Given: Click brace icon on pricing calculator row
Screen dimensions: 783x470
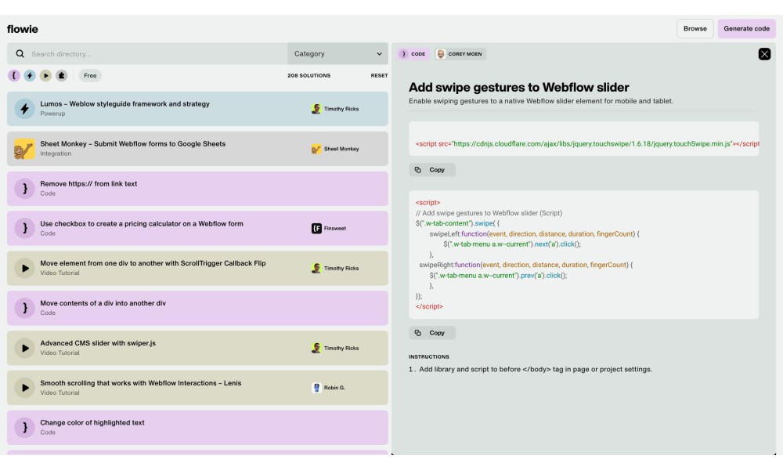Looking at the screenshot, I should tap(24, 228).
